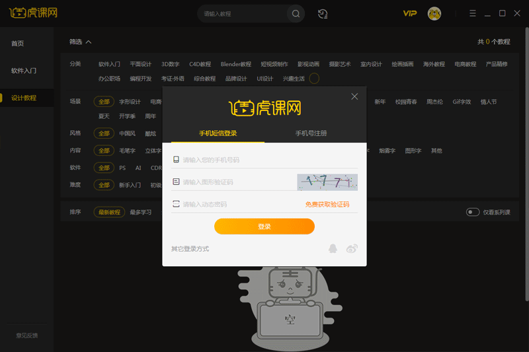Log in with QQ icon
Viewport: 529px width, 352px height.
333,248
